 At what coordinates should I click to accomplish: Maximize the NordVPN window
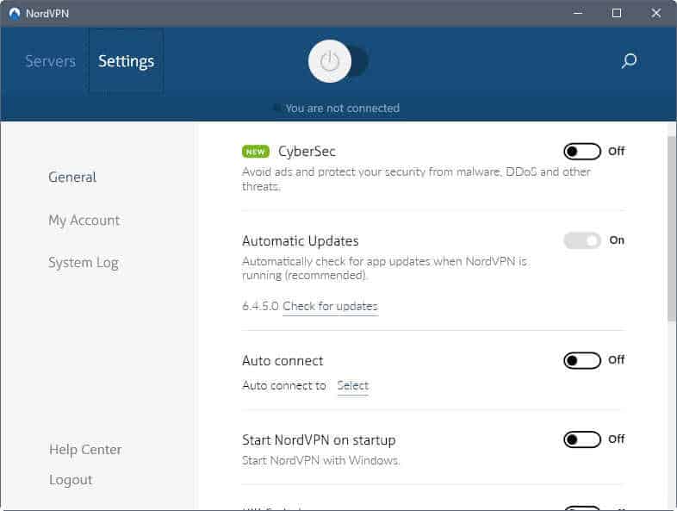click(x=617, y=13)
